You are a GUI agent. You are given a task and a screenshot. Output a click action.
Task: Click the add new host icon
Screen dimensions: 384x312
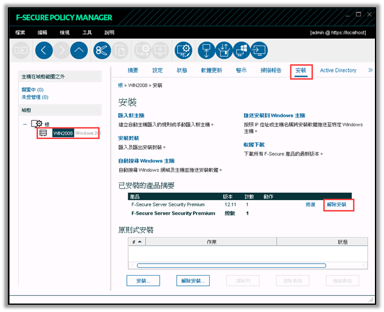(160, 50)
